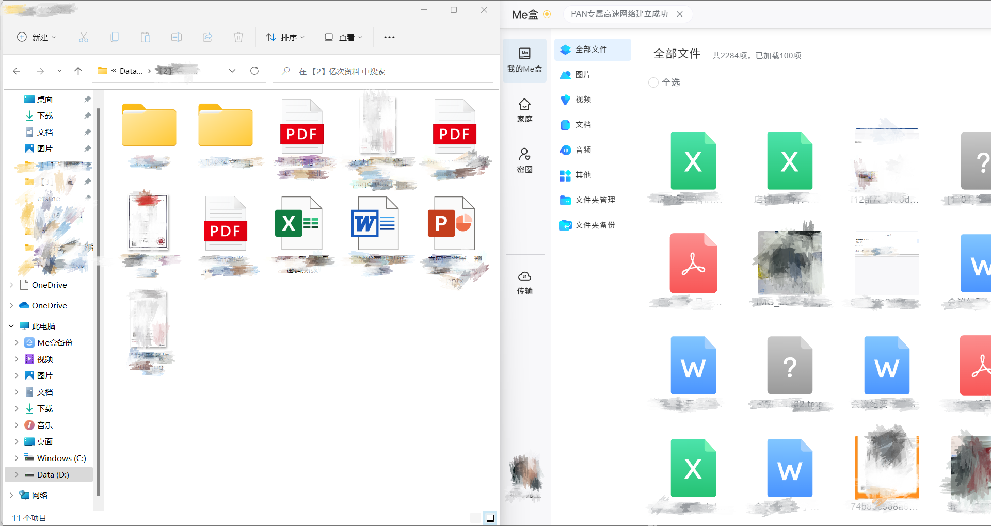The width and height of the screenshot is (991, 526).
Task: Open 文件夹管理 in Me盒
Action: pos(593,200)
